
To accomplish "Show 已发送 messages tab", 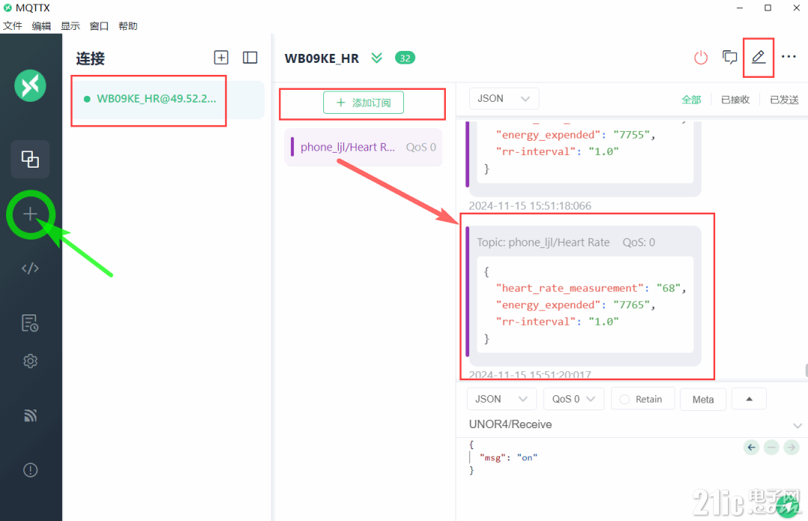I will pos(784,100).
